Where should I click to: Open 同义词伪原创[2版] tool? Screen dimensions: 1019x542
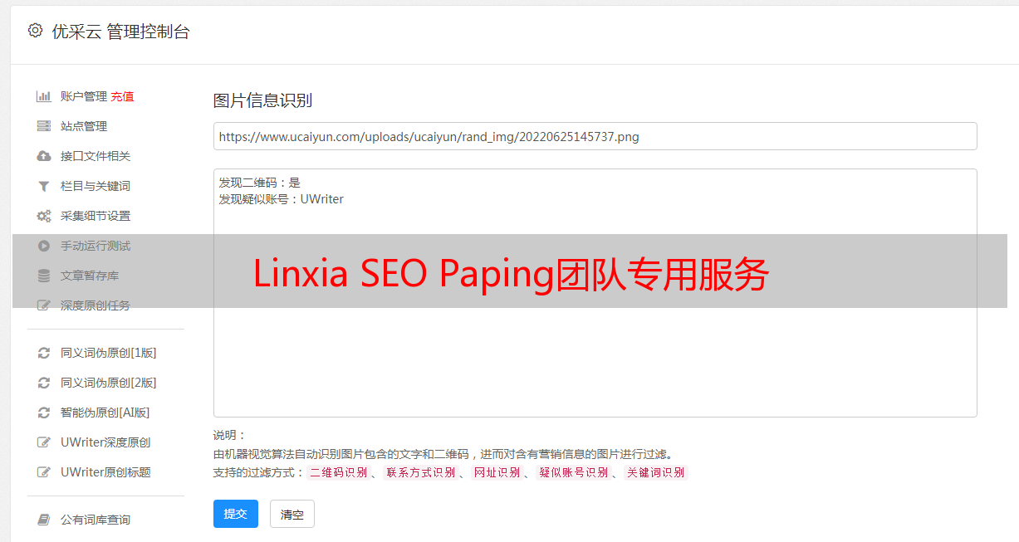(x=109, y=383)
